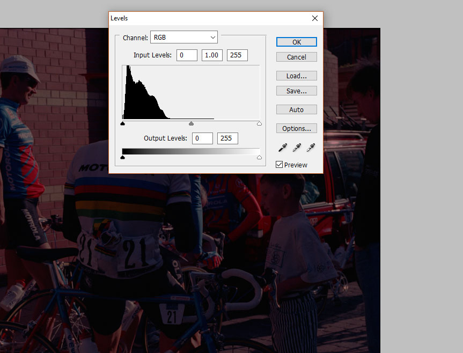Screen dimensions: 463x353
Task: Click the Cancel button
Action: [x=297, y=57]
